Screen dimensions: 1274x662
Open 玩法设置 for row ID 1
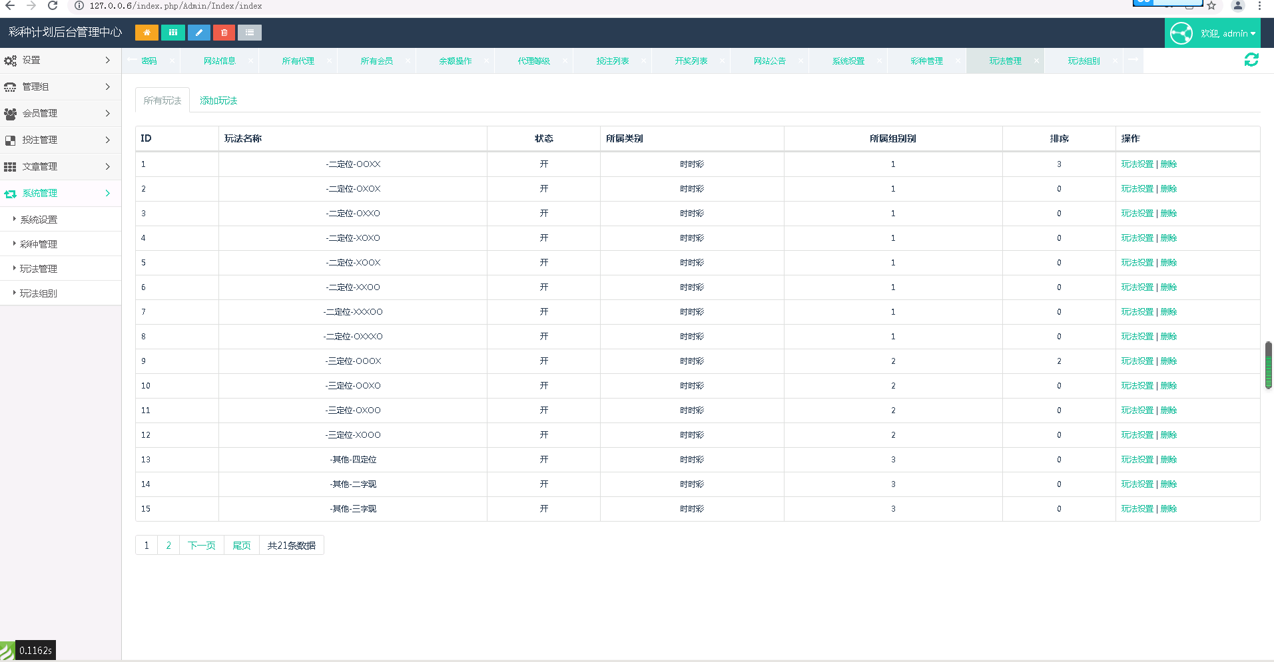(1137, 164)
